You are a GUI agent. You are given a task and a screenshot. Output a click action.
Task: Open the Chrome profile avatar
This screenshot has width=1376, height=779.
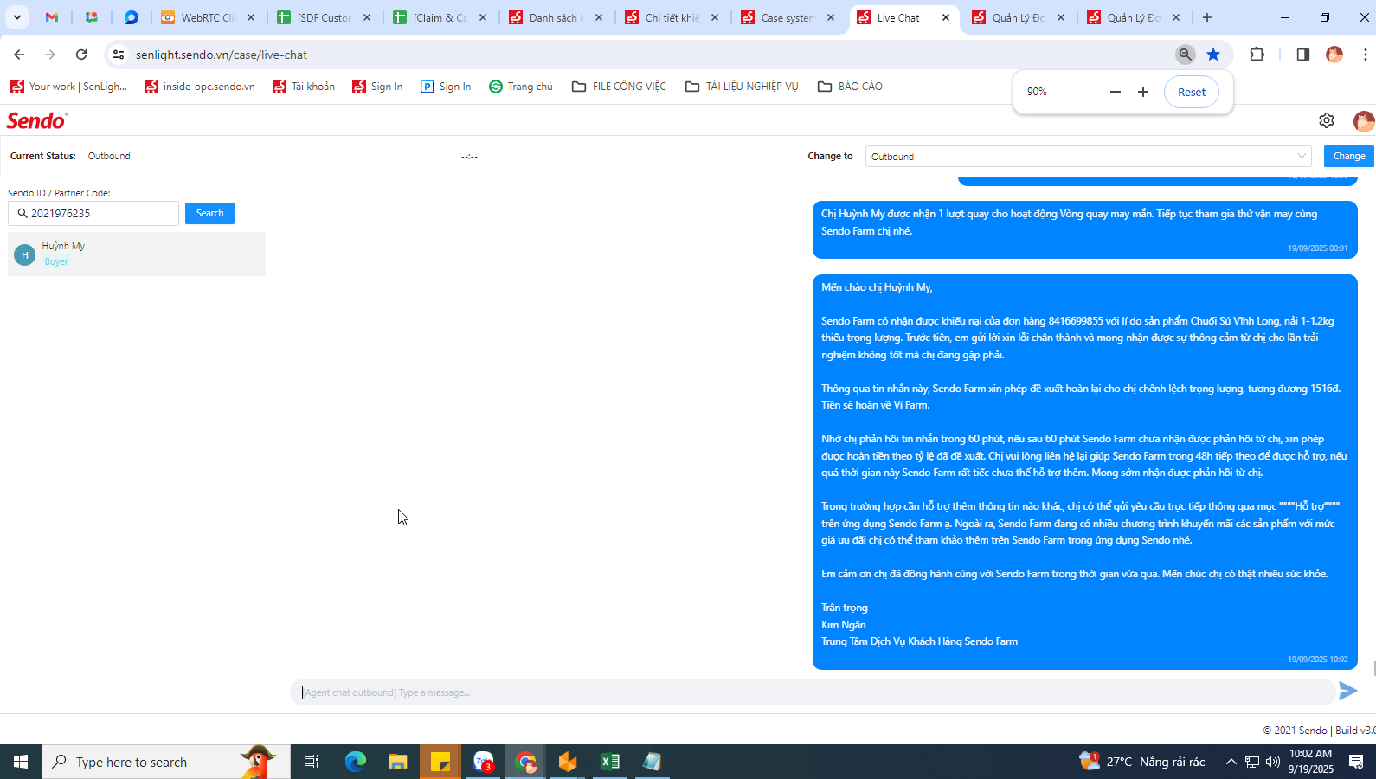(1334, 55)
